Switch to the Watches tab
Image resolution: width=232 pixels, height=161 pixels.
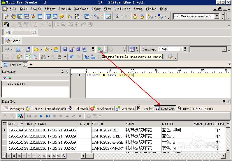(125, 109)
